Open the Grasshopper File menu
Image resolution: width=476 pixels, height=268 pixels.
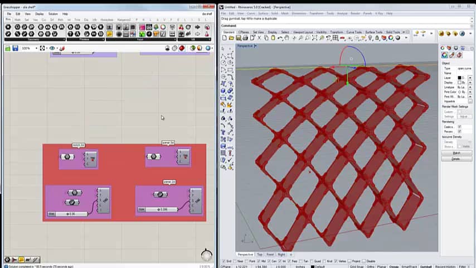9,14
